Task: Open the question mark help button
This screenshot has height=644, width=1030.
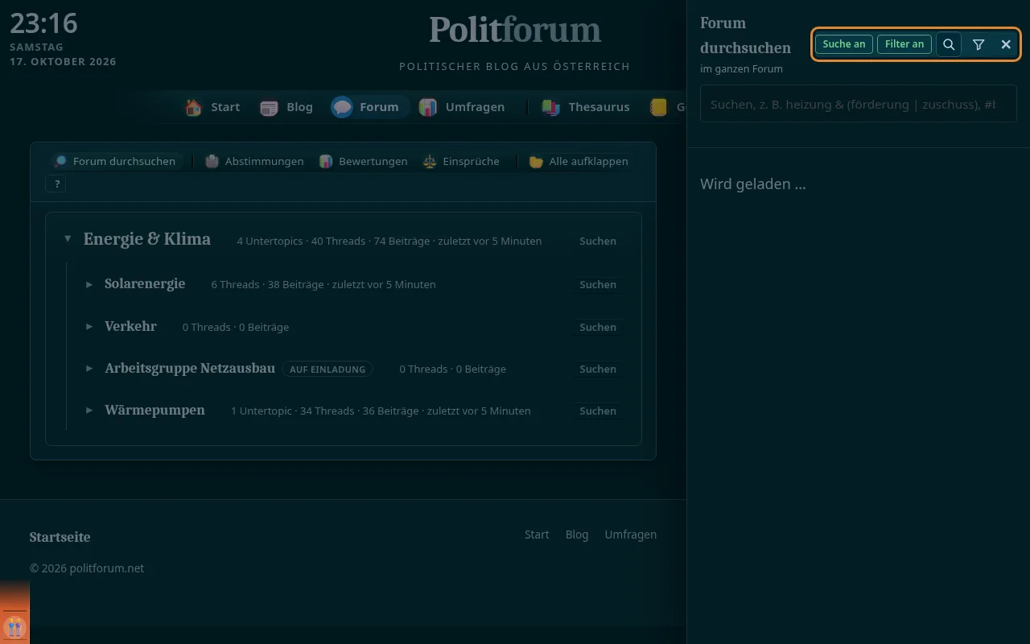Action: [x=56, y=184]
